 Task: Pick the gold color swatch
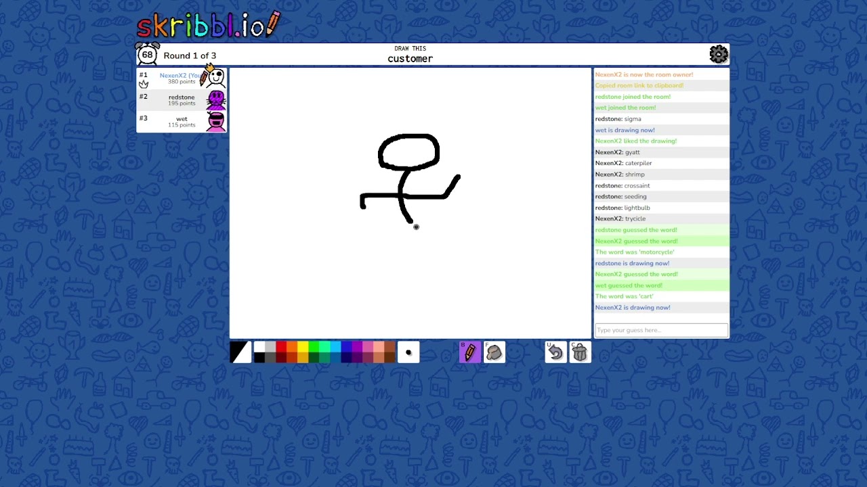(303, 358)
